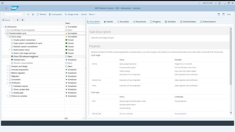Expand the Conversion folder

(7, 80)
